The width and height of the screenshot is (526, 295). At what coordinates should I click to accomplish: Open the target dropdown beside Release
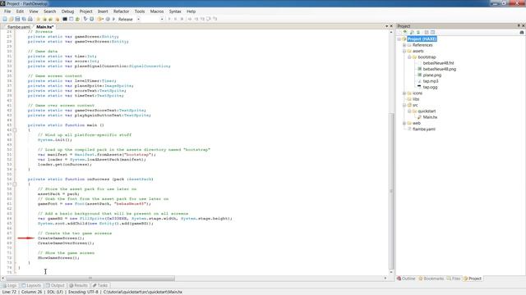tap(162, 19)
